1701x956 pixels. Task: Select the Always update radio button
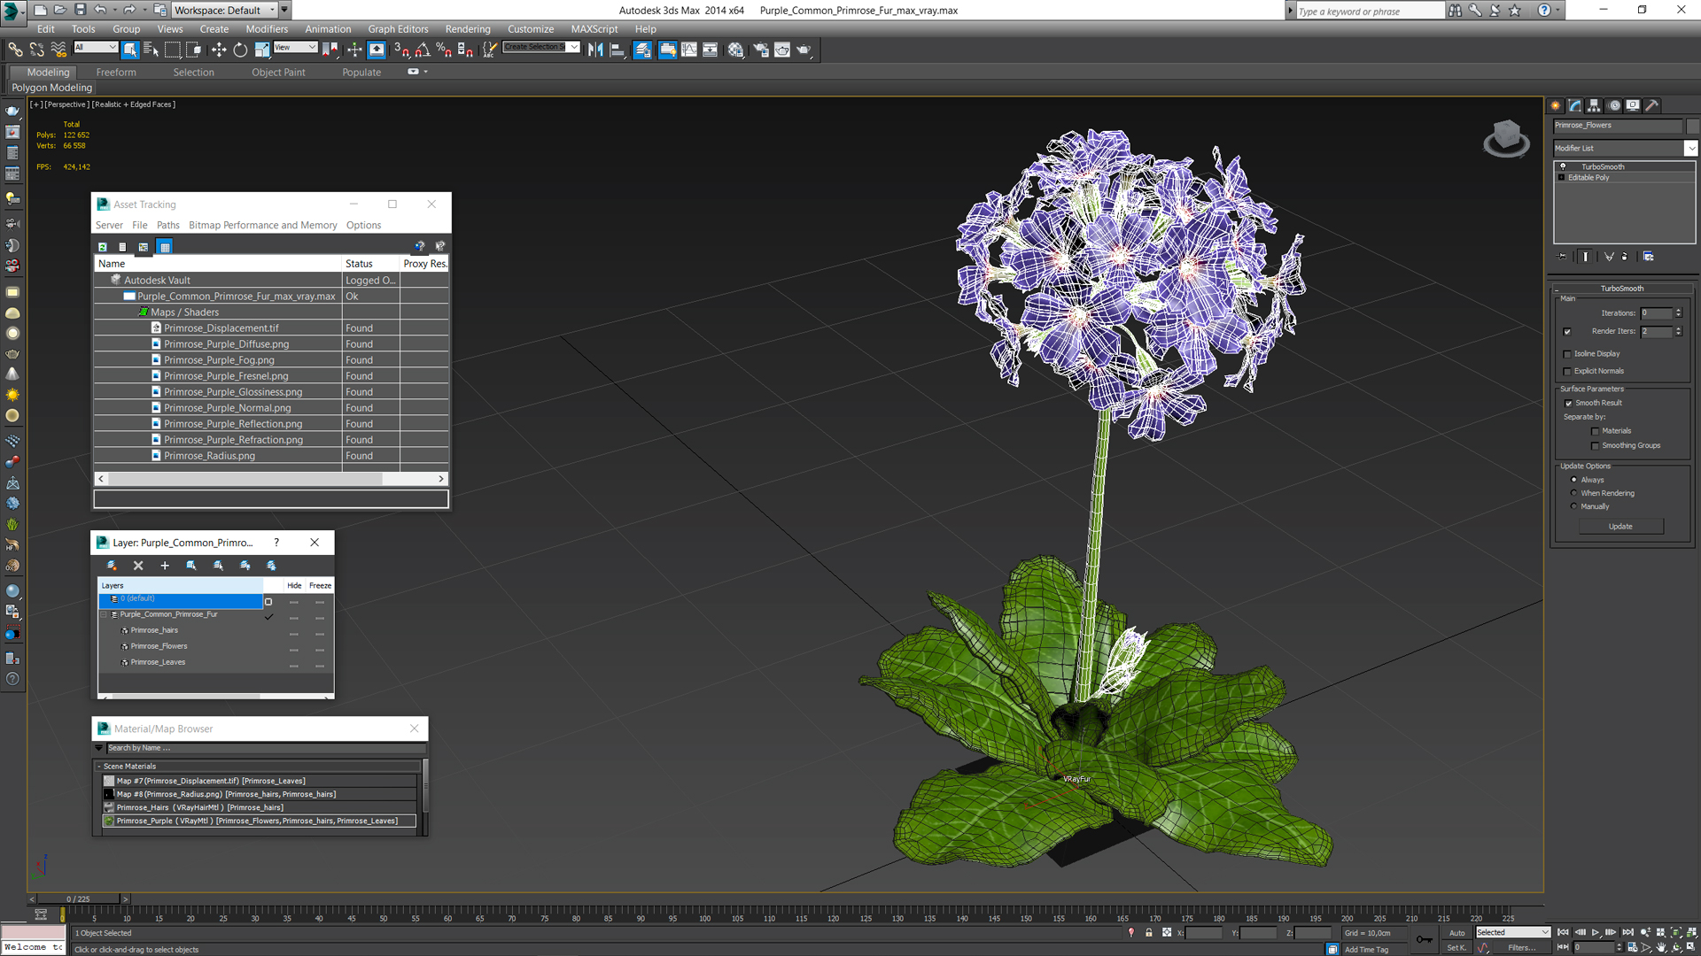(x=1574, y=480)
